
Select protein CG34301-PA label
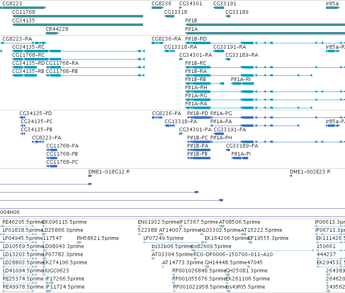(195, 130)
